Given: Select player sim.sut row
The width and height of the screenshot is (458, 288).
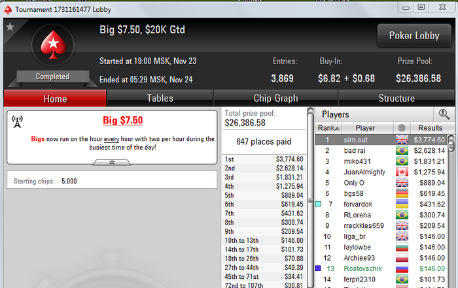Looking at the screenshot, I should pos(381,140).
